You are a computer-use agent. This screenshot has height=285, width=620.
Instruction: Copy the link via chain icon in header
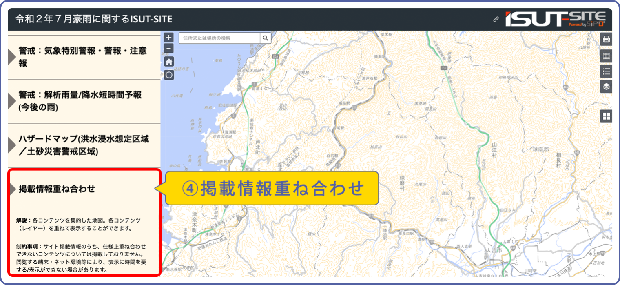pyautogui.click(x=496, y=19)
